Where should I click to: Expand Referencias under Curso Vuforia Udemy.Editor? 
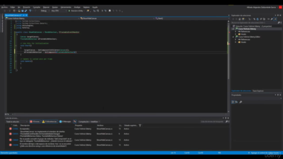[236, 39]
